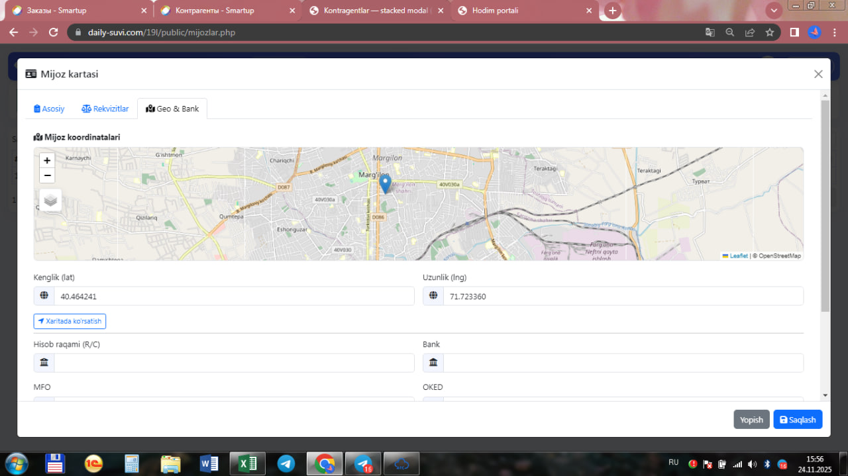Open Google Translate icon in address bar

[710, 32]
